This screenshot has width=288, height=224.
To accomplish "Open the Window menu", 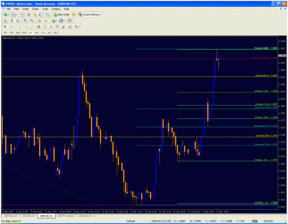I will 56,9.
